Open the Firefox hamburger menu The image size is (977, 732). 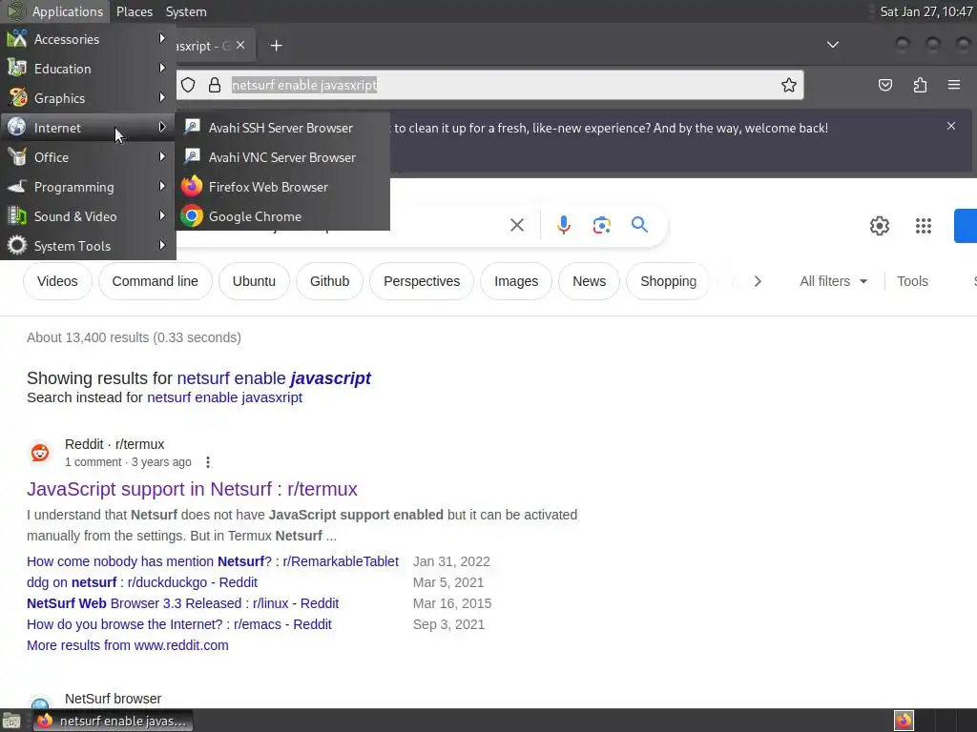954,85
